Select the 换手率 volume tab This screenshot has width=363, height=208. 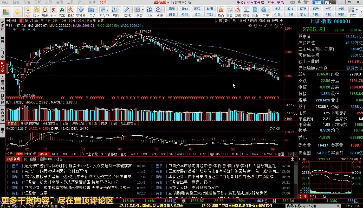[x=93, y=124]
